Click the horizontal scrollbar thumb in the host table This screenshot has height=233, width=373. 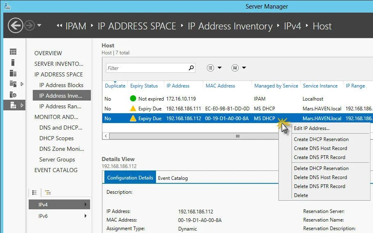194,136
